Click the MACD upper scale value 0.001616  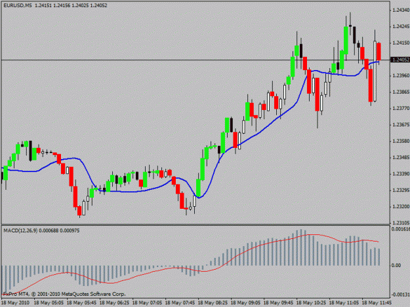pos(401,229)
